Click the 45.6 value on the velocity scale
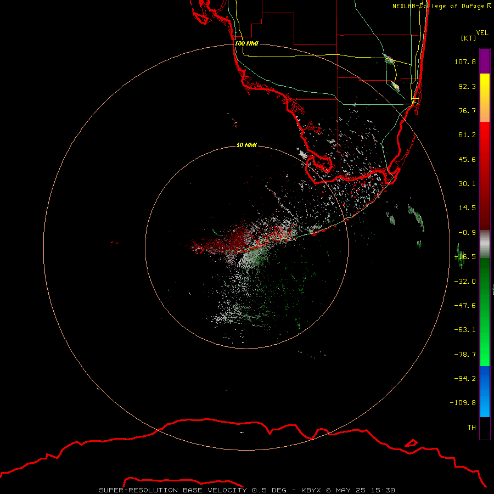 tap(467, 159)
